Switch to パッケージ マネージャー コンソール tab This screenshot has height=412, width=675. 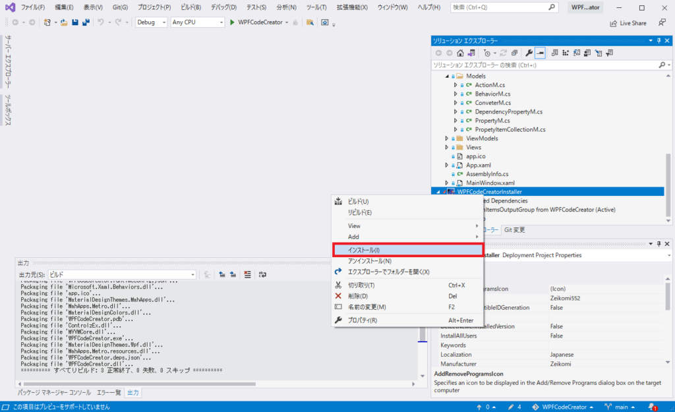(x=54, y=393)
